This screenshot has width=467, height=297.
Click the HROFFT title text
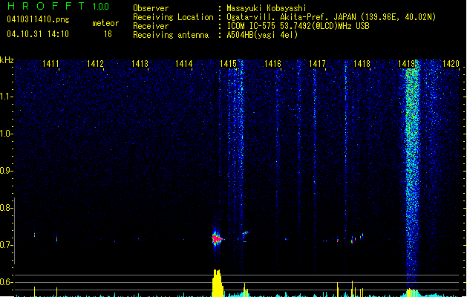pyautogui.click(x=46, y=6)
